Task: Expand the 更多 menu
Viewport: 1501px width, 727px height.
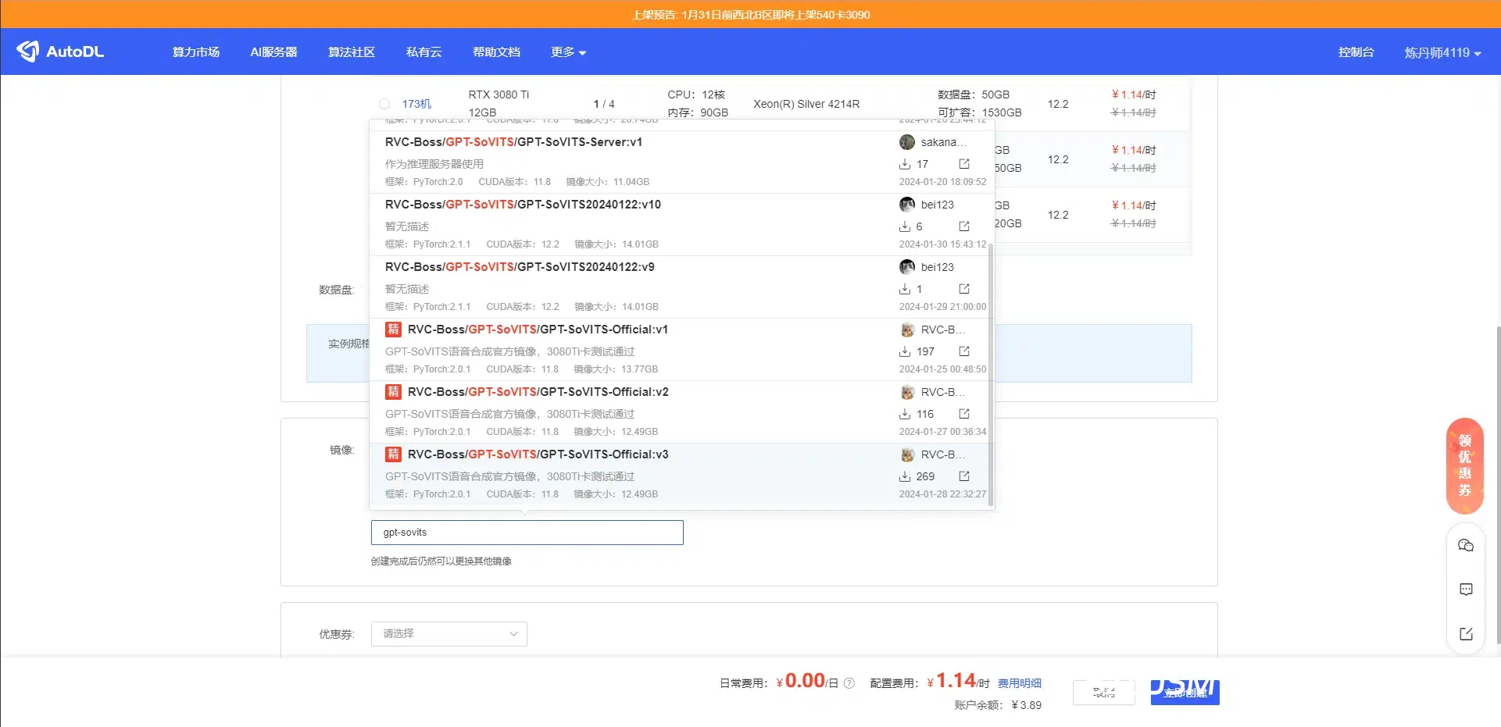Action: coord(568,52)
